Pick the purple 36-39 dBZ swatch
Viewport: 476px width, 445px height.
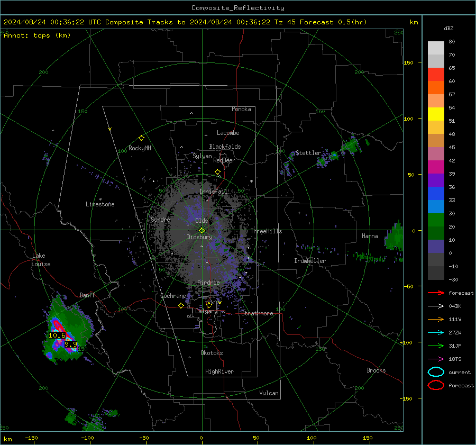436,180
